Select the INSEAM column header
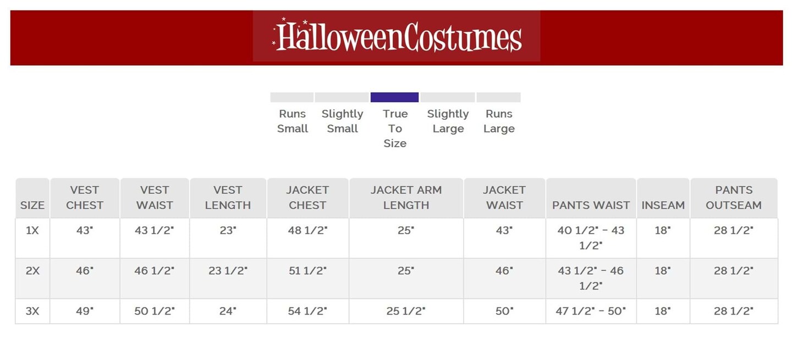Image resolution: width=792 pixels, height=339 pixels. [x=663, y=205]
